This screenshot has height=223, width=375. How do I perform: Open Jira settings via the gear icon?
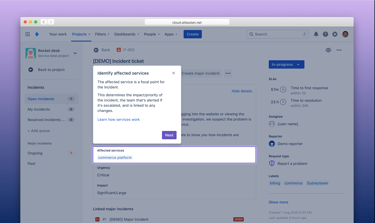[x=335, y=34]
